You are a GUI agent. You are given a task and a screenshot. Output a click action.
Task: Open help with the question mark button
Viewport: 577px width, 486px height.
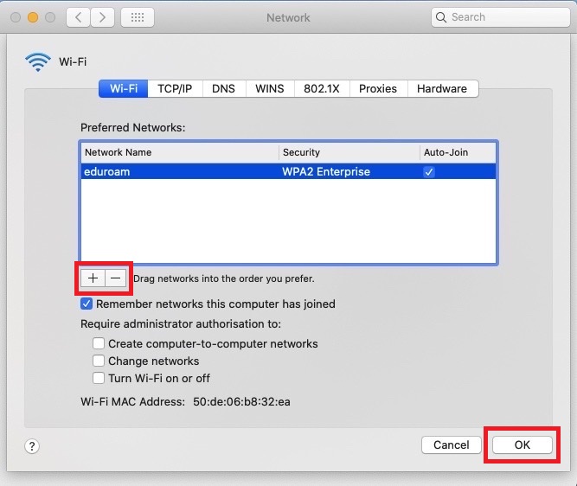(x=32, y=446)
